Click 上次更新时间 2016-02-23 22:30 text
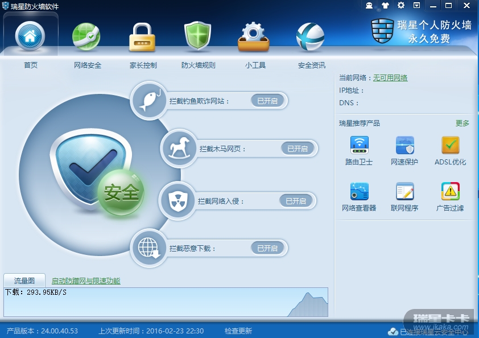 [151, 331]
